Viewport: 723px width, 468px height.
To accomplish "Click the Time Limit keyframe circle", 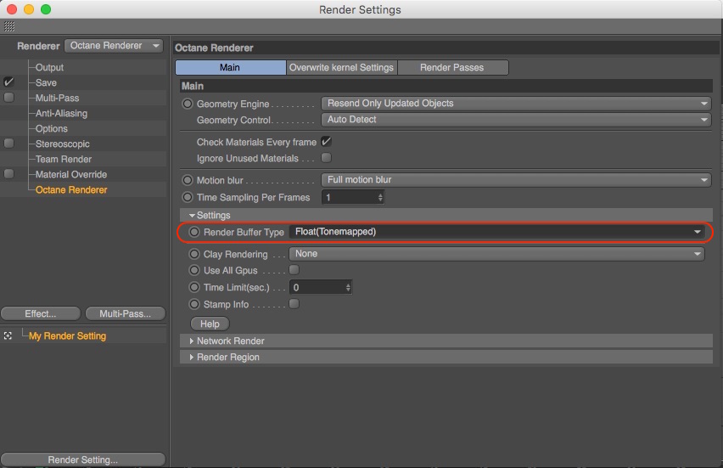I will [194, 287].
